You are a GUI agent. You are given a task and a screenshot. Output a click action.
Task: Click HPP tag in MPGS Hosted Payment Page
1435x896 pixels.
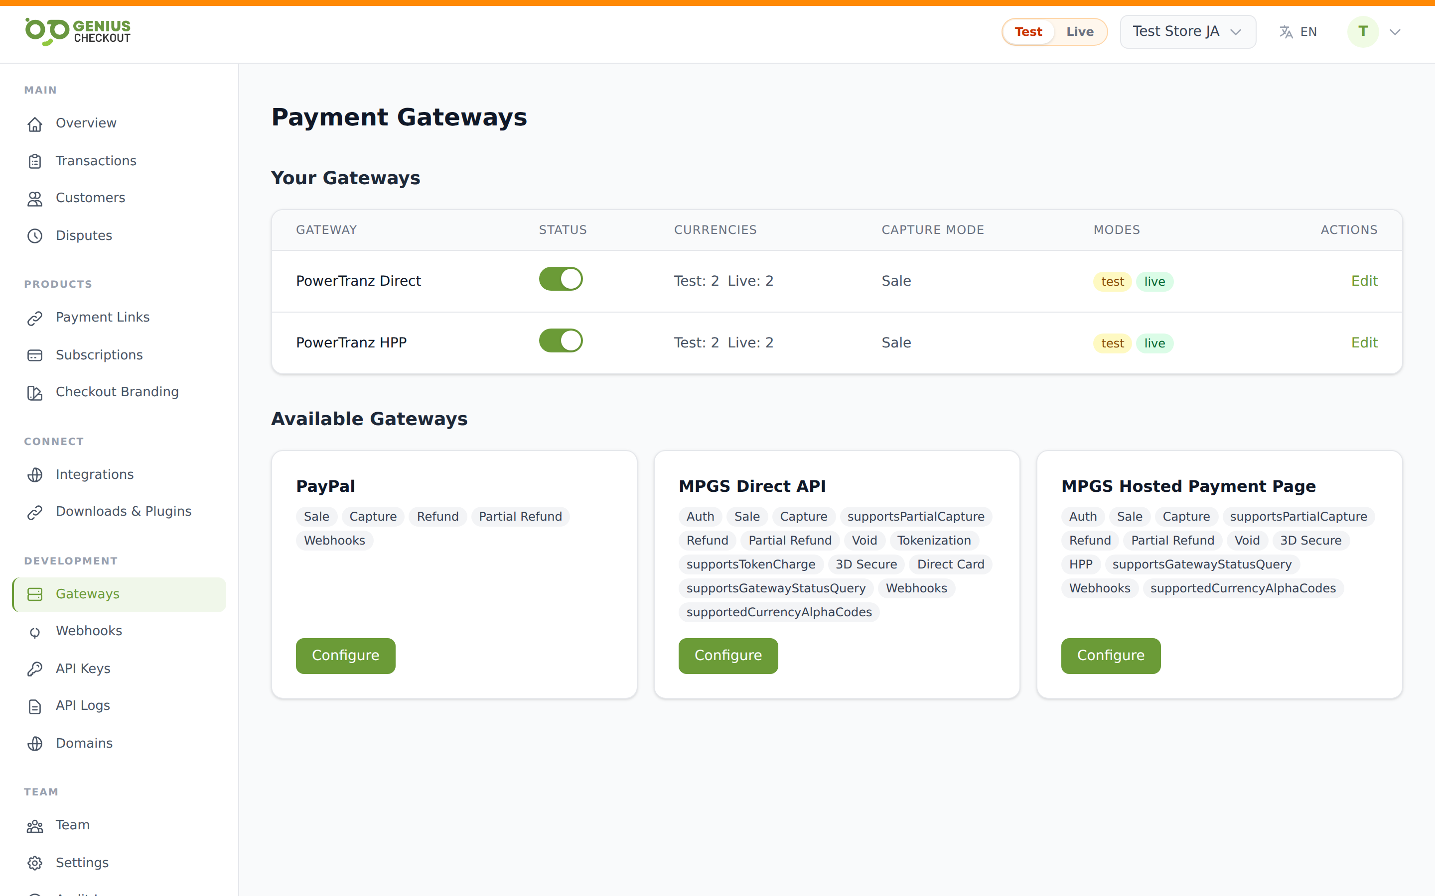tap(1080, 564)
